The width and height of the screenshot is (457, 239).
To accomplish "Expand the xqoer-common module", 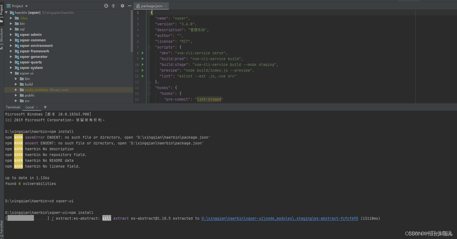I will click(x=11, y=40).
